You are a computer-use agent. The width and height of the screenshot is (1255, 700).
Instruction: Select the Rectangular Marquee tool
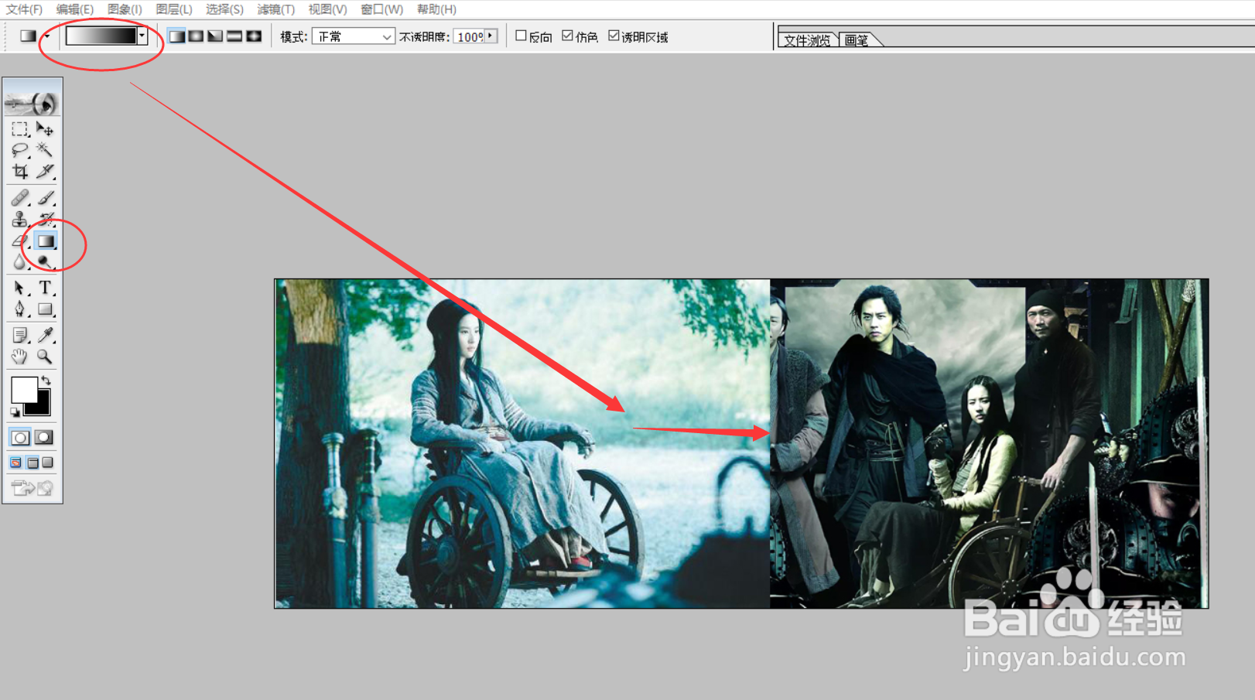tap(20, 129)
